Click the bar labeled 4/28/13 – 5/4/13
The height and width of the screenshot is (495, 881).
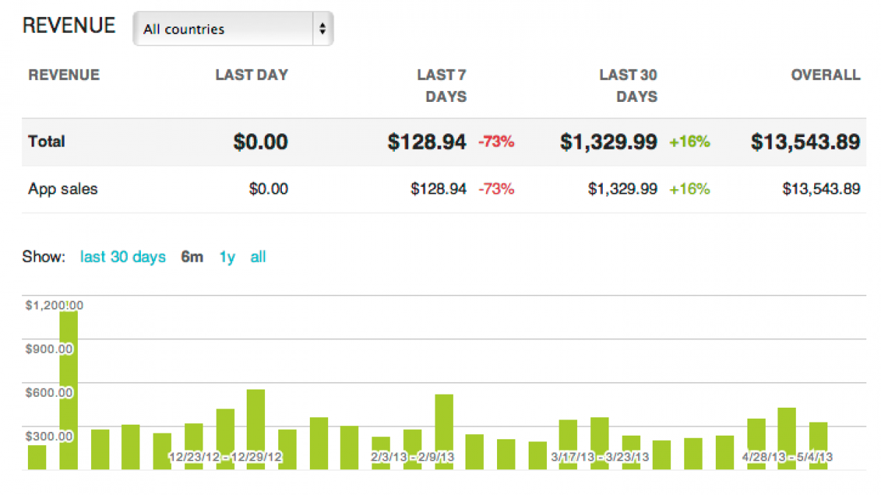tap(787, 438)
